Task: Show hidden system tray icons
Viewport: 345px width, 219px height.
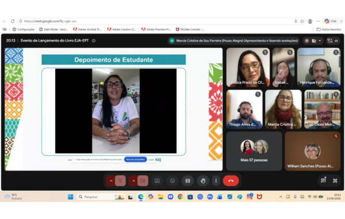Action: 281,197
